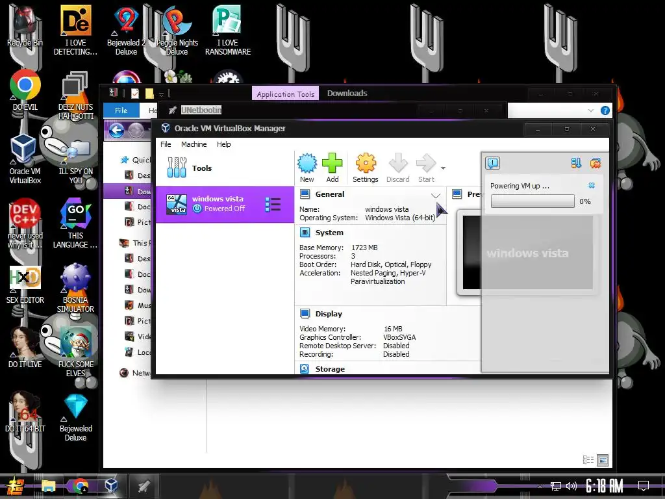
Task: Open BOSNIA SIMULATOR desktop icon
Action: click(75, 288)
